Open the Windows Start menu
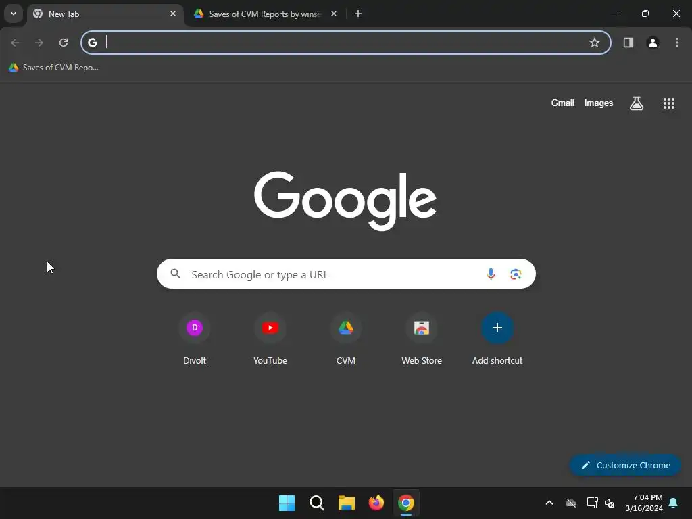 tap(287, 503)
